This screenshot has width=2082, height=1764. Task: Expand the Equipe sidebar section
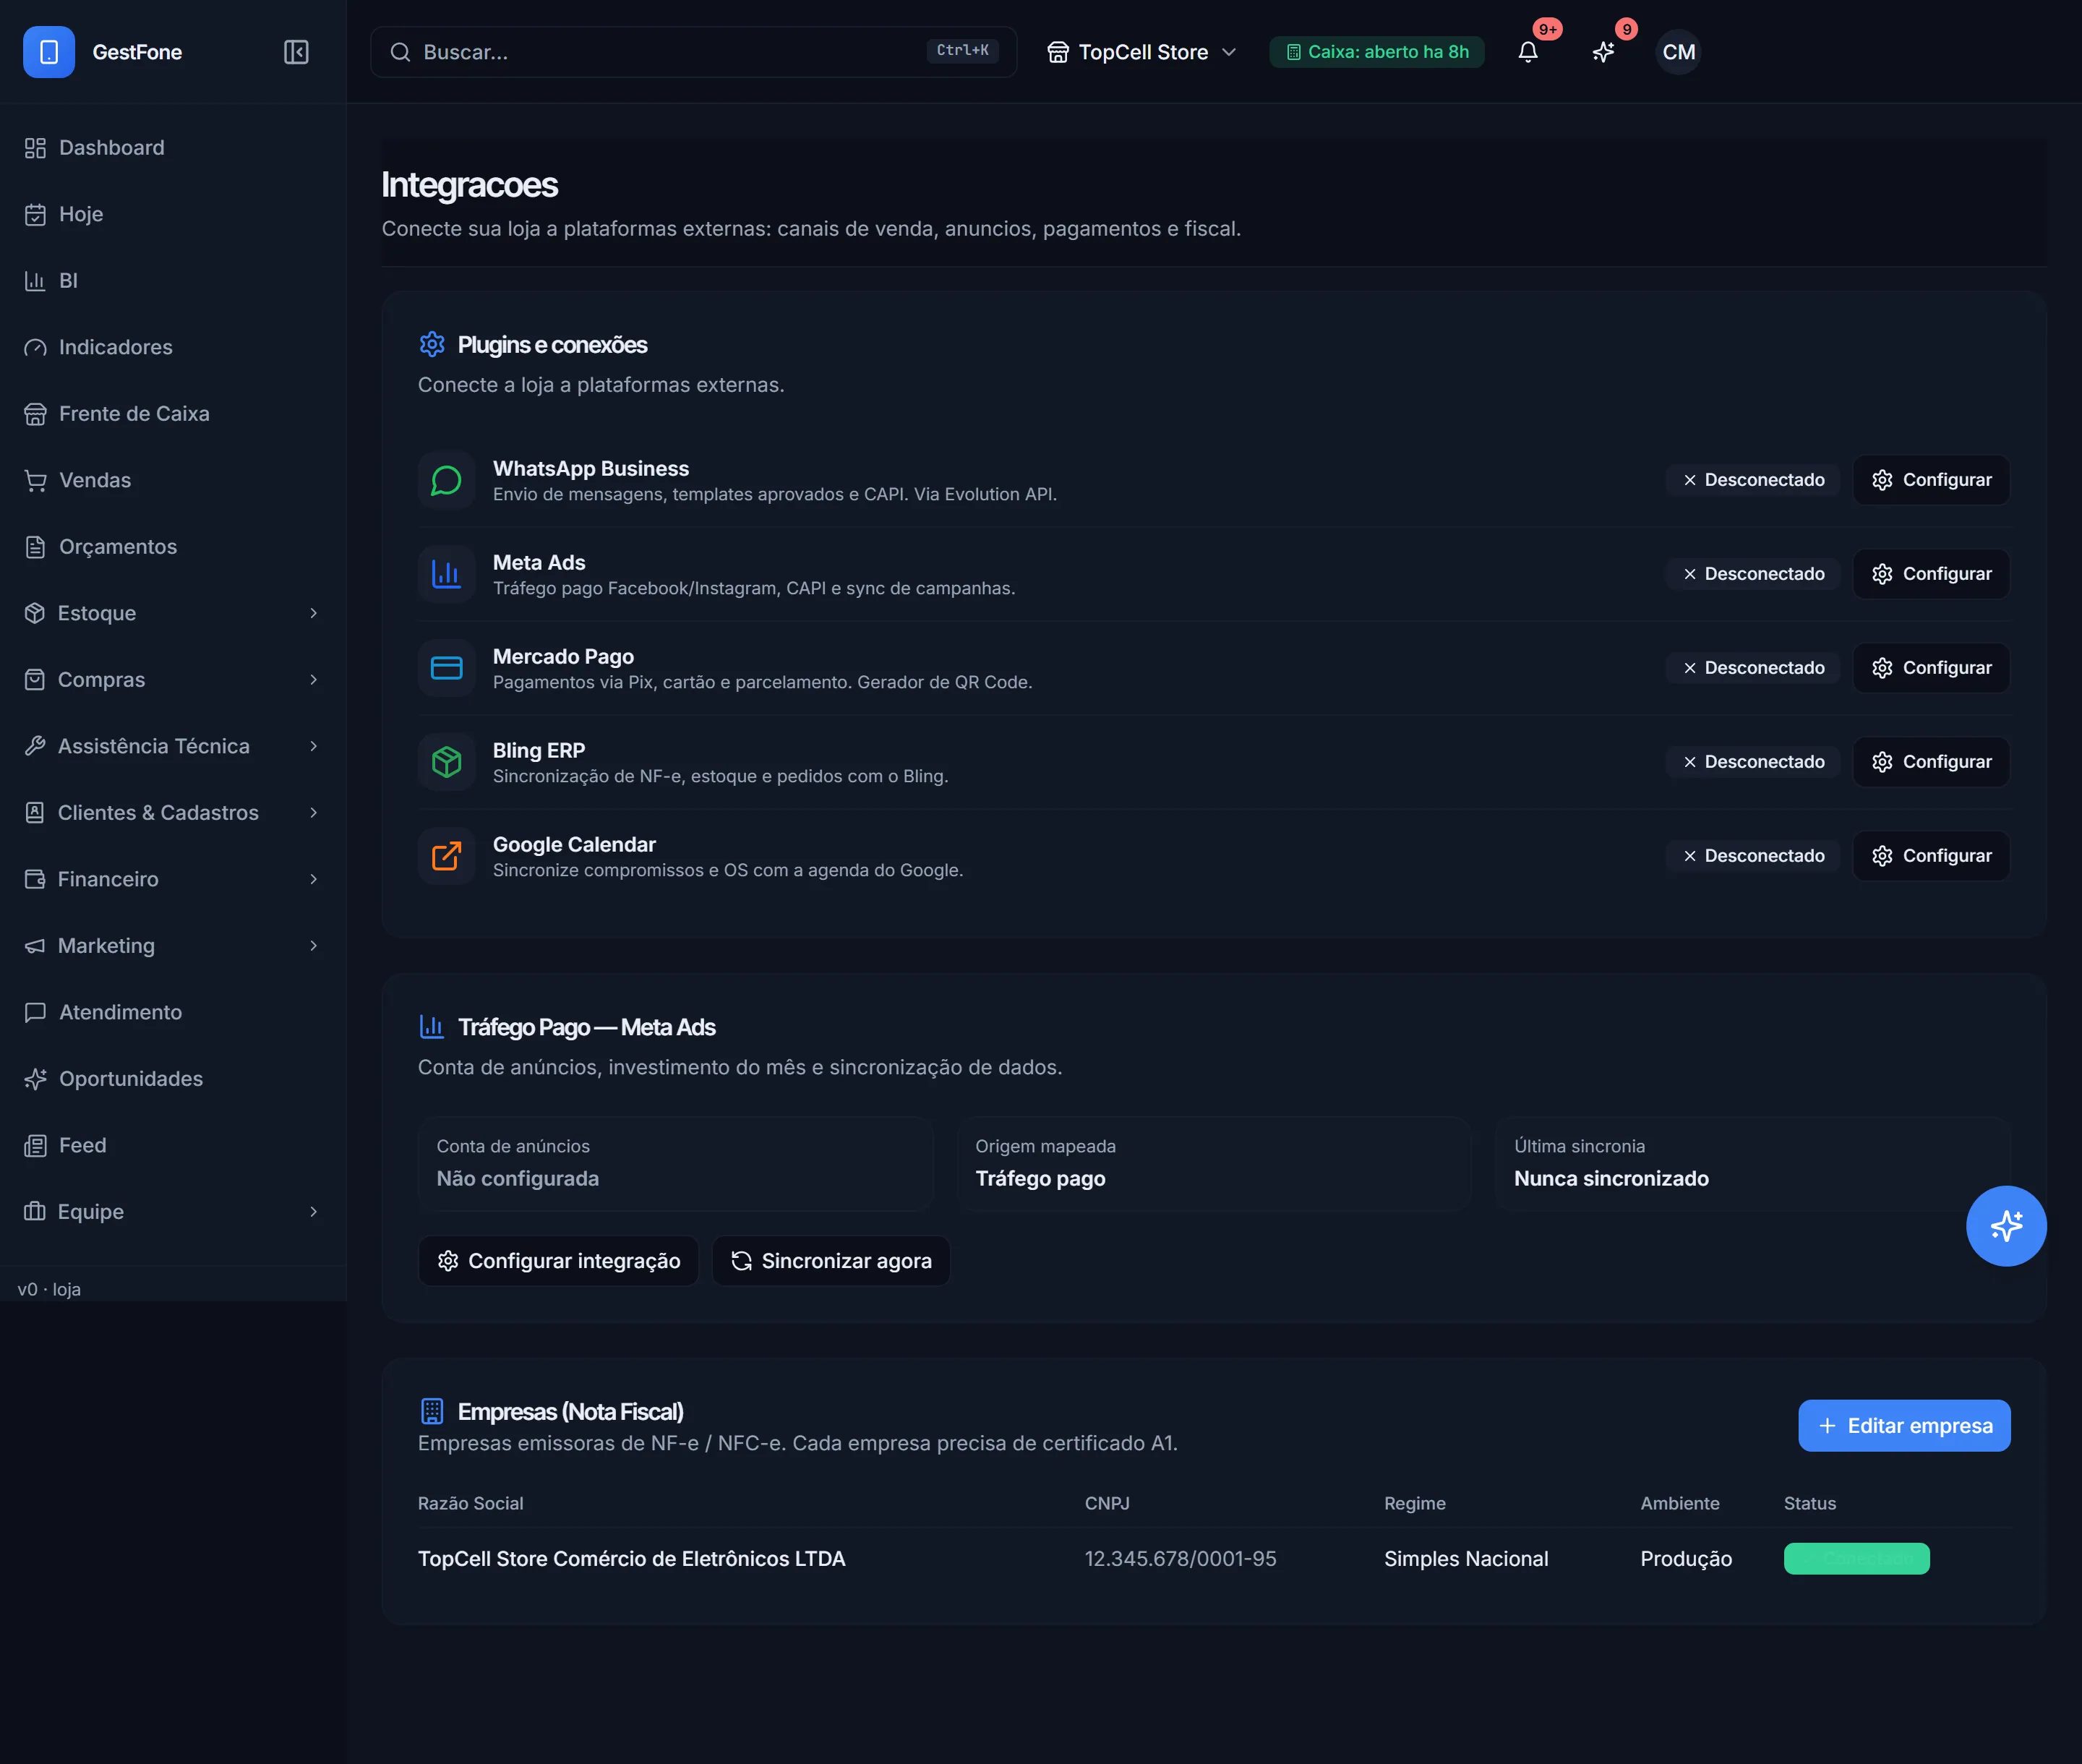(x=174, y=1212)
